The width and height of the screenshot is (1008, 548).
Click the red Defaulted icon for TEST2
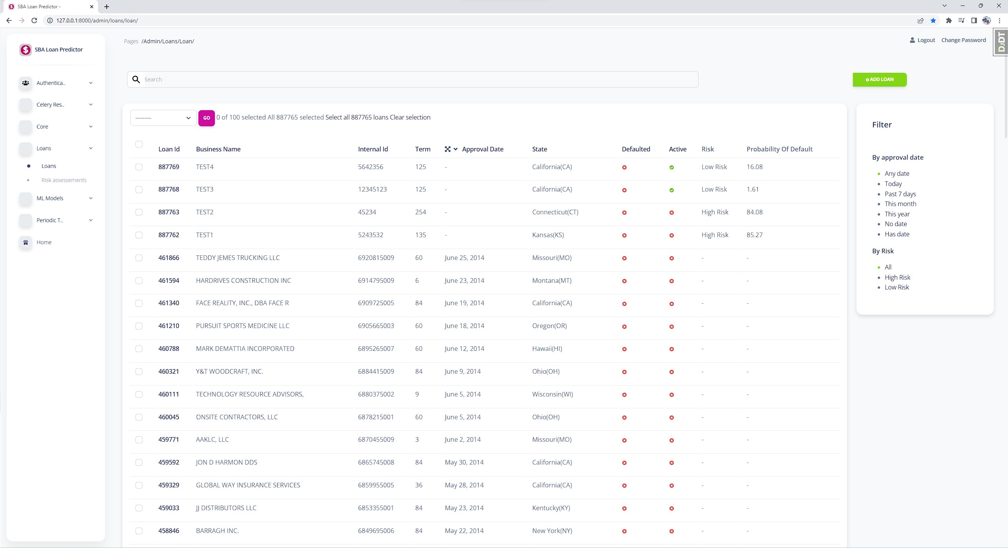tap(624, 212)
